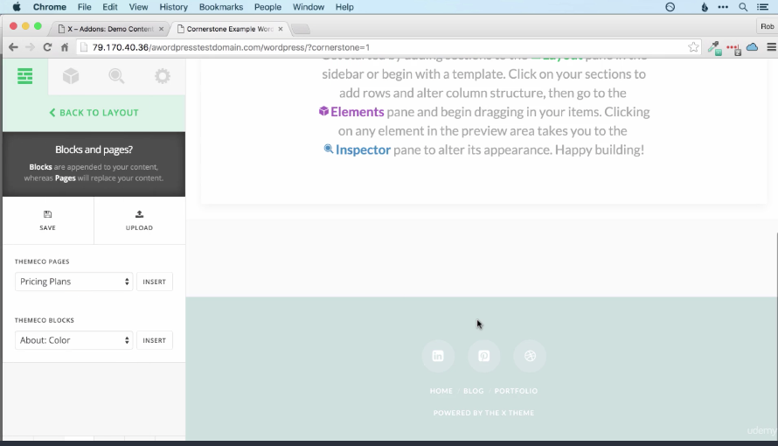Click the address bar URL field

[382, 47]
